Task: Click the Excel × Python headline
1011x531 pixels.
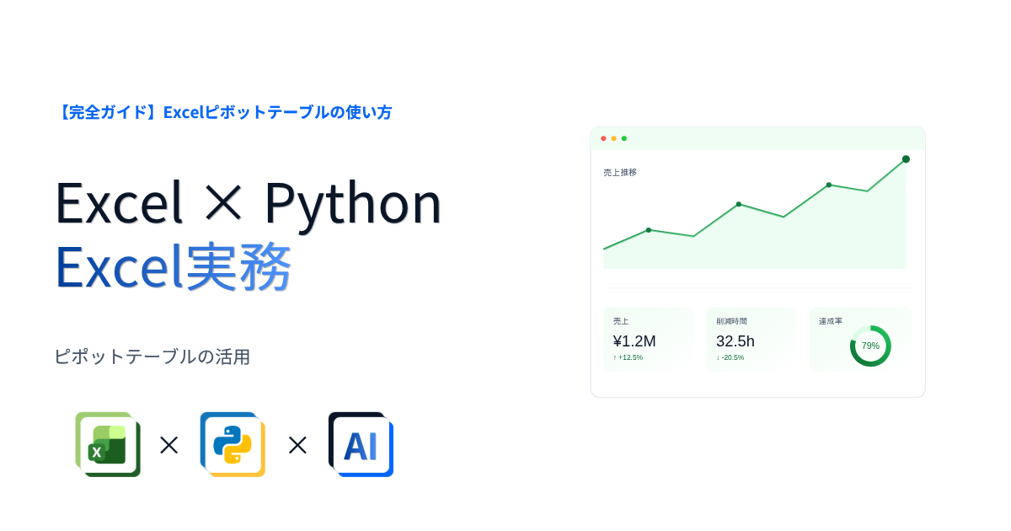Action: pos(249,202)
